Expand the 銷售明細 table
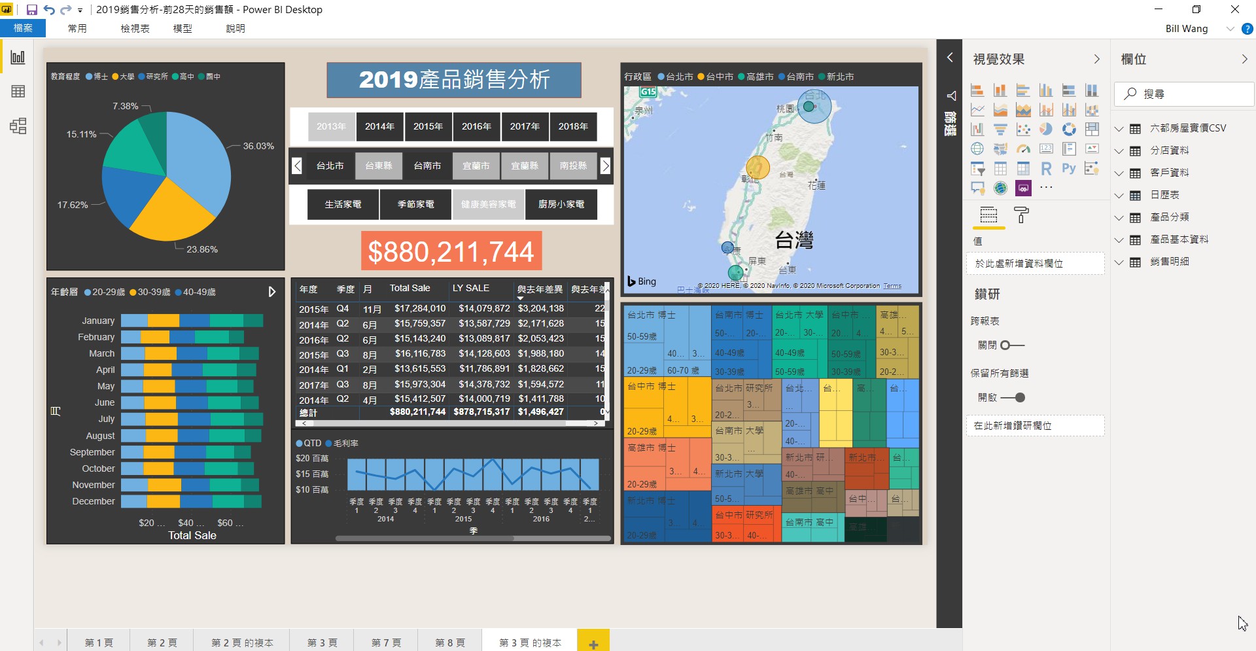The width and height of the screenshot is (1256, 651). click(x=1119, y=262)
